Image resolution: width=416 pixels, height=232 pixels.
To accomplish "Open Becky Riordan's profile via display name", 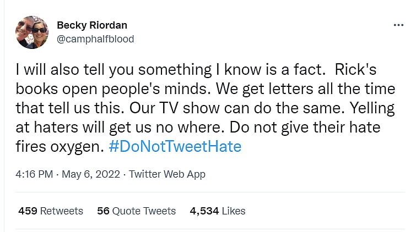I will point(91,25).
